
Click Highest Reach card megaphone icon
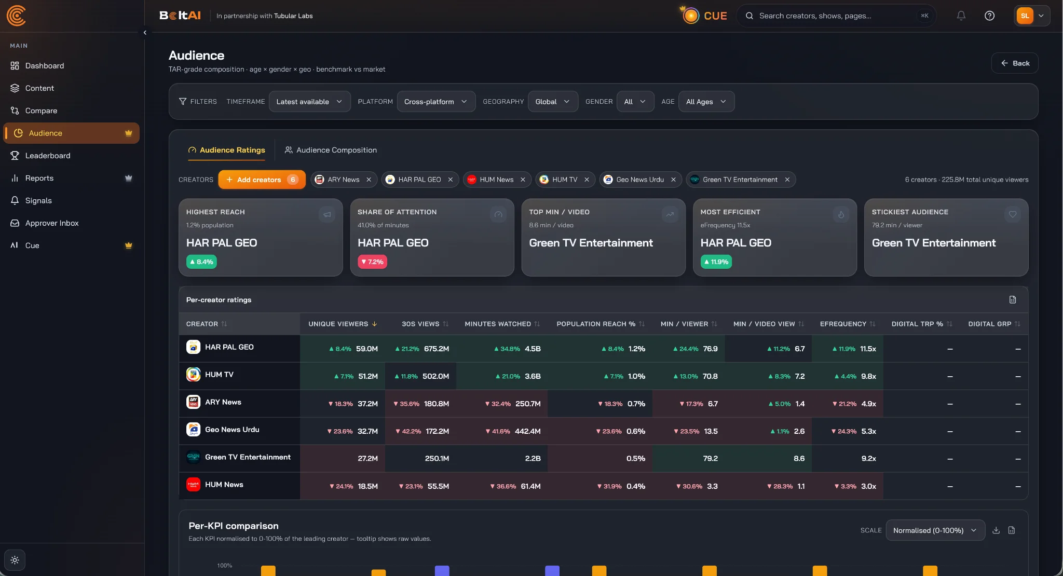click(x=327, y=214)
